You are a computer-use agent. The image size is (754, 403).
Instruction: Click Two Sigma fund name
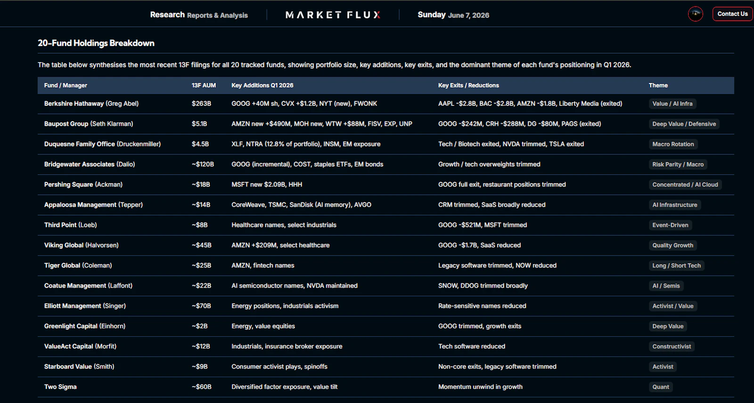(60, 387)
